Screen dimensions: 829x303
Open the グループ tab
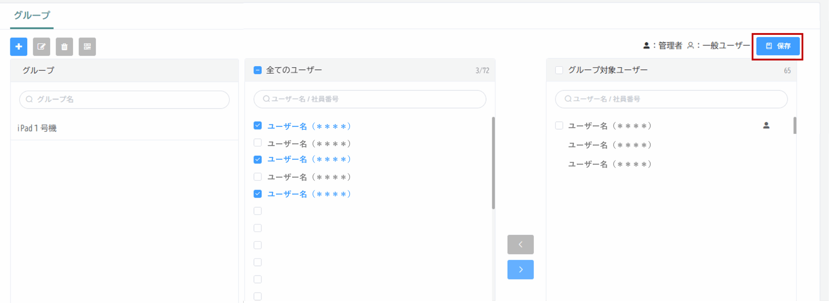[x=32, y=15]
